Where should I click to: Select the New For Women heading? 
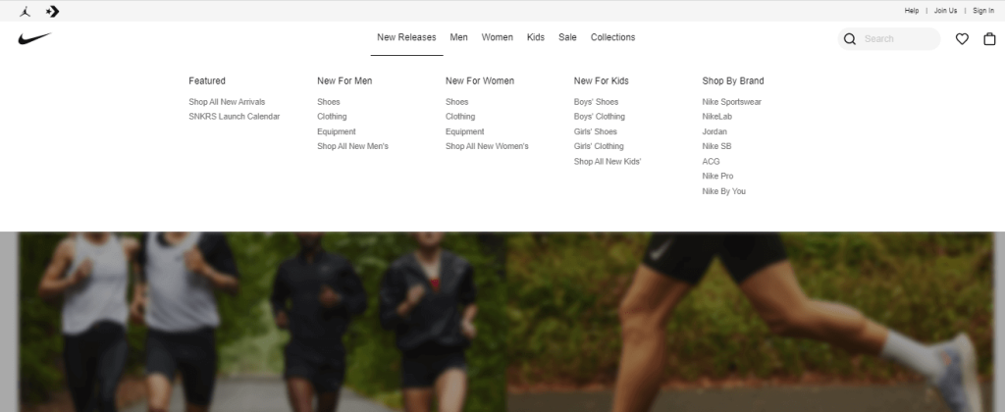[480, 80]
